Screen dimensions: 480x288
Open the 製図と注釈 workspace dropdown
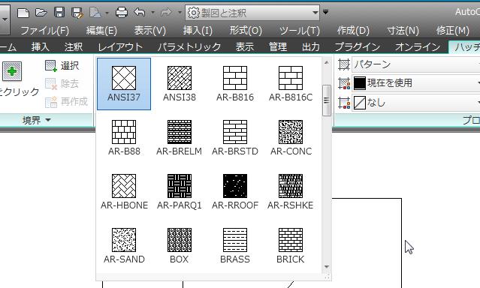(252, 13)
